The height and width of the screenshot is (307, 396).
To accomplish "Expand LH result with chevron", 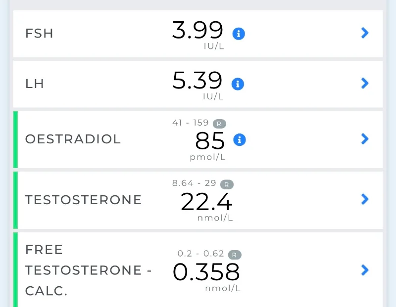I will point(365,83).
